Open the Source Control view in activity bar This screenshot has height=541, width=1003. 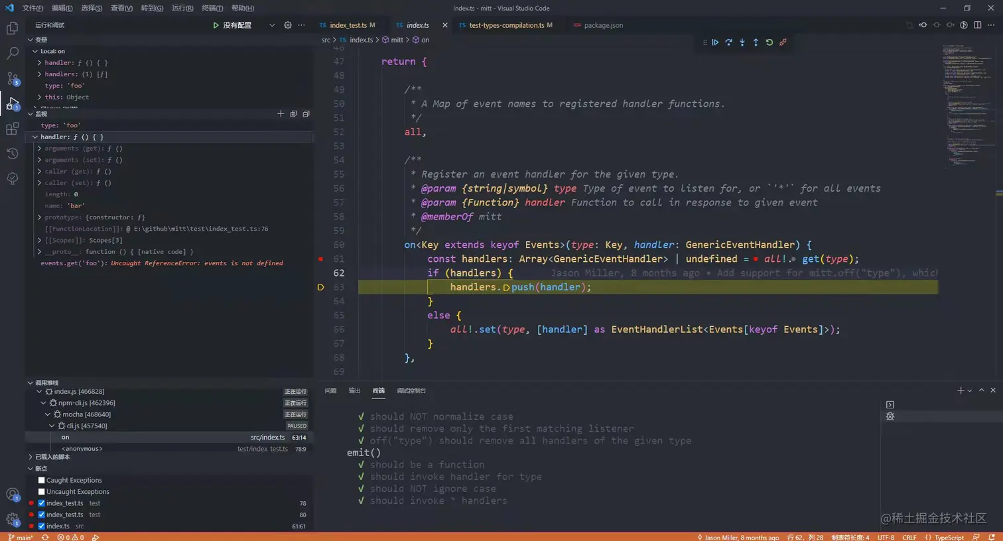(x=13, y=78)
